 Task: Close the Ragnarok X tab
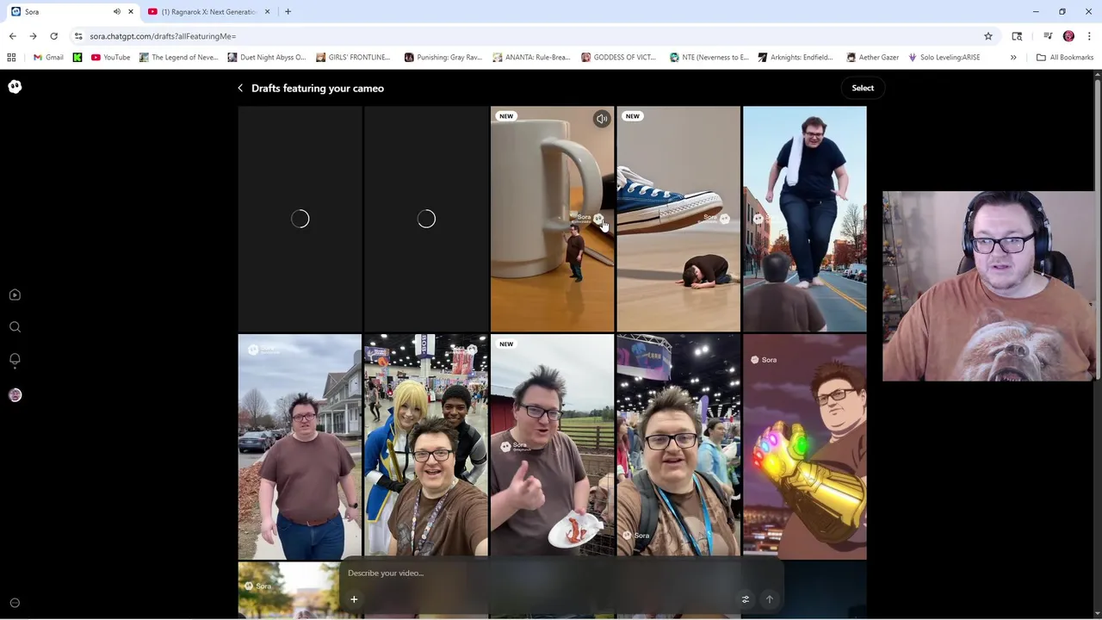pos(267,12)
